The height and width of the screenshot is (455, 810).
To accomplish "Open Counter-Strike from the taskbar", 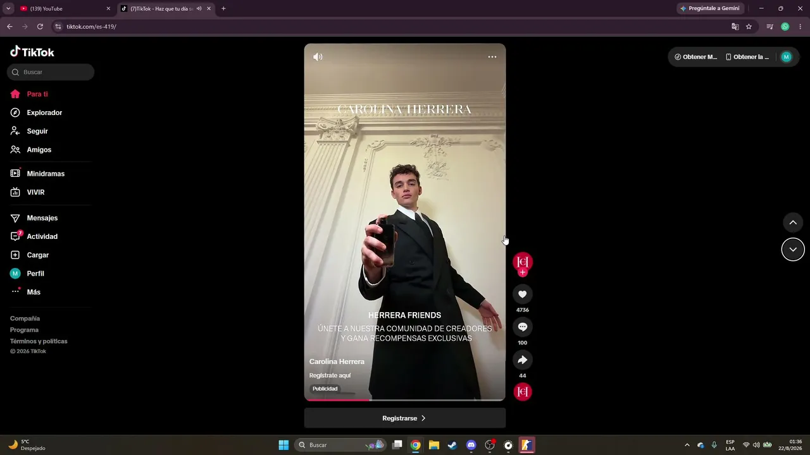I will click(526, 445).
